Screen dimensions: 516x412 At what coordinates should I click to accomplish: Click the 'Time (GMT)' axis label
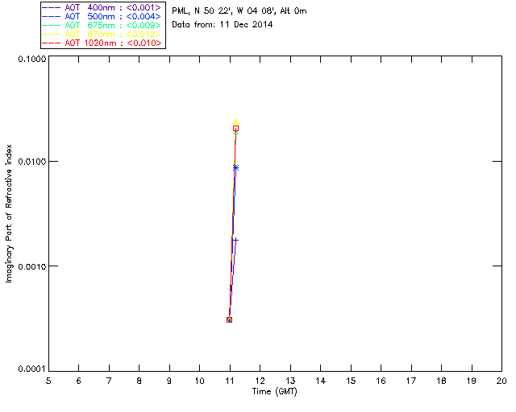(x=274, y=392)
